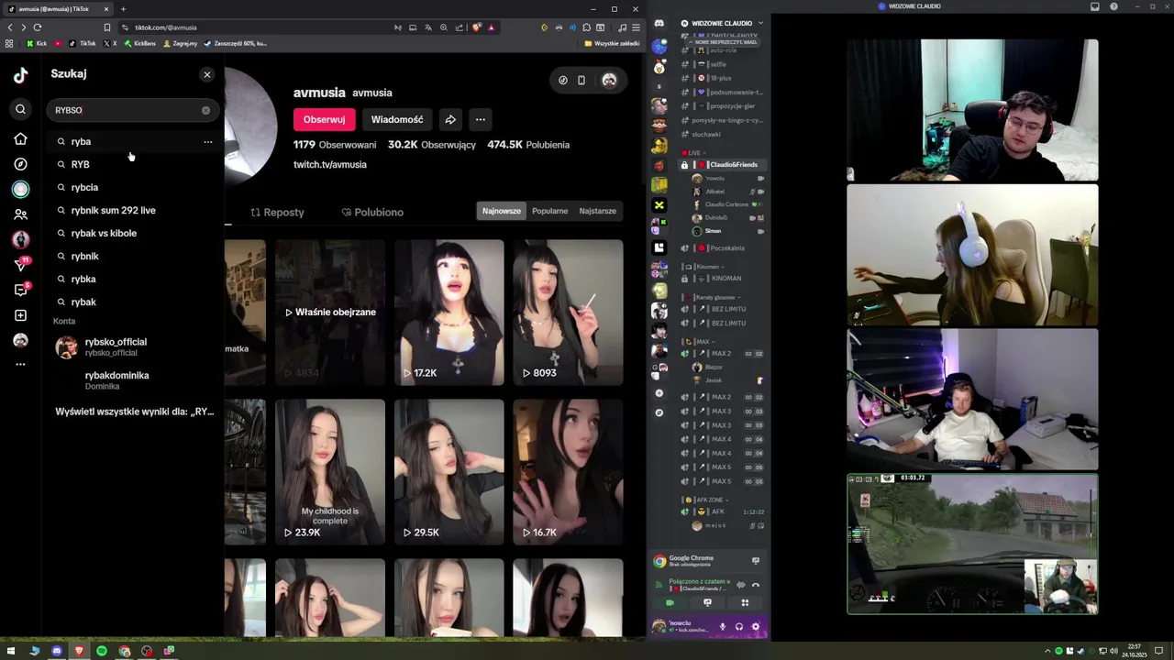
Task: Deafen headphones in Discord user panel
Action: click(x=739, y=627)
